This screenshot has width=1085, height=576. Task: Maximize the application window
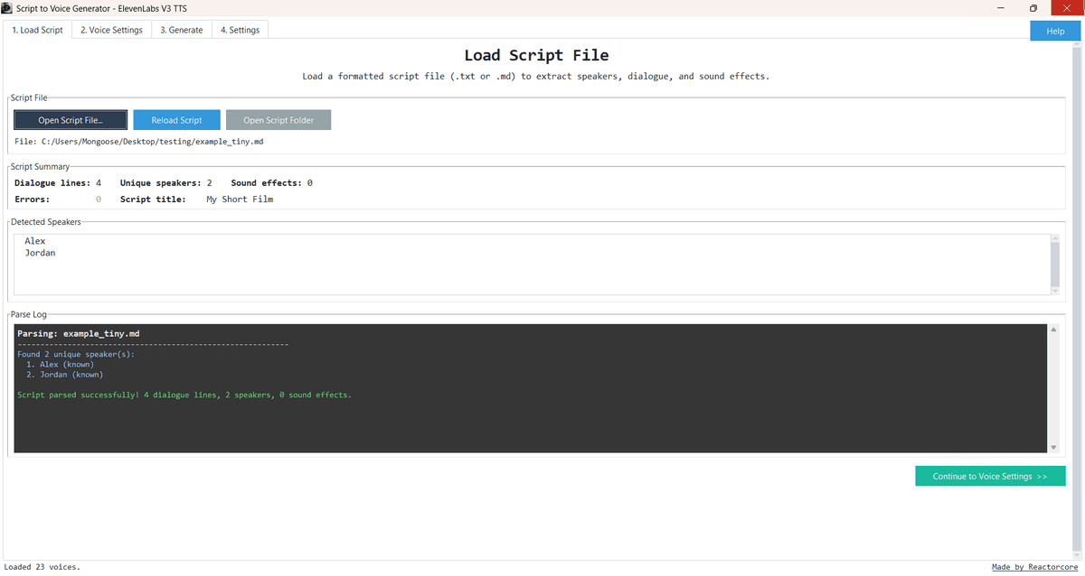[x=1033, y=7]
